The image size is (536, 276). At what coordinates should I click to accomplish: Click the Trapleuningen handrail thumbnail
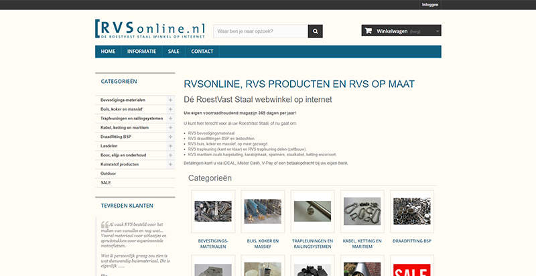click(x=312, y=212)
